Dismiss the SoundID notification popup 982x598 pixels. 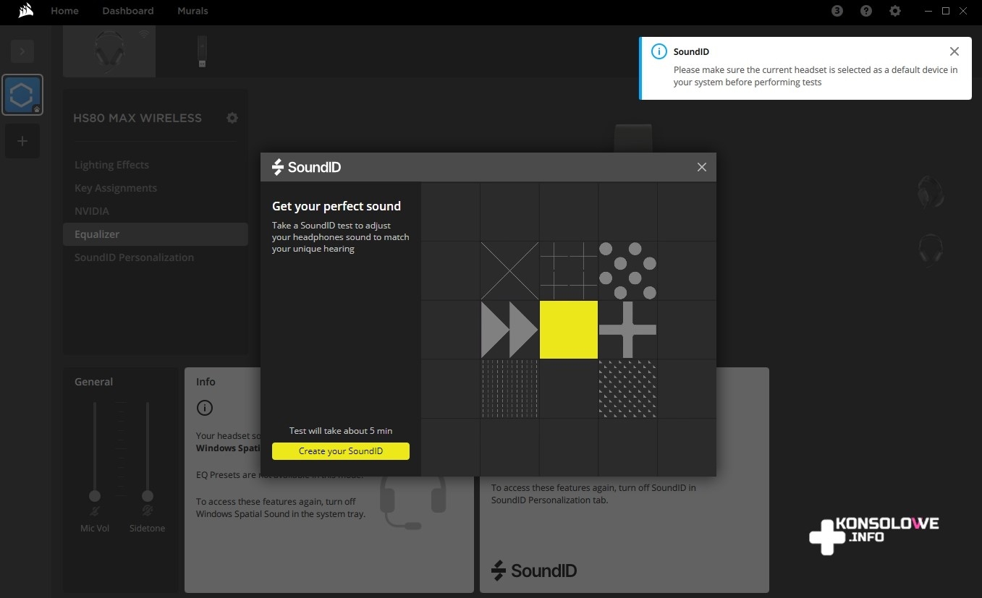pyautogui.click(x=955, y=51)
